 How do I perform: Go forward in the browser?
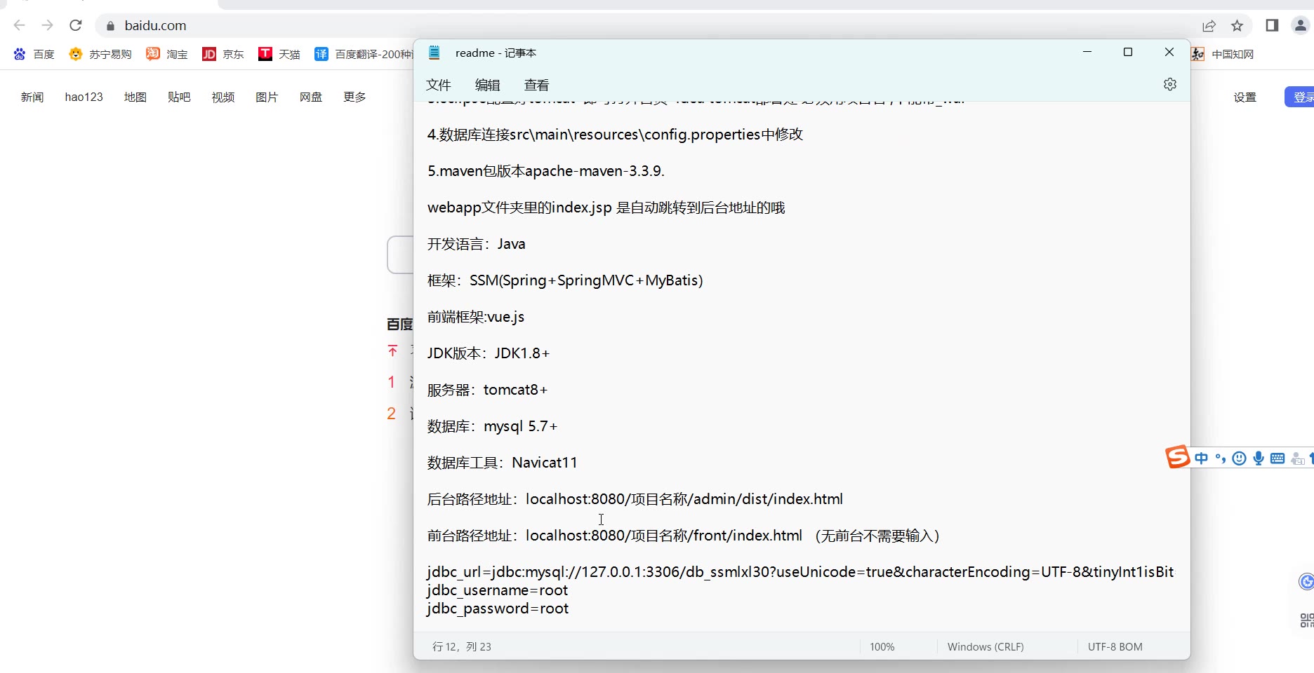click(48, 25)
